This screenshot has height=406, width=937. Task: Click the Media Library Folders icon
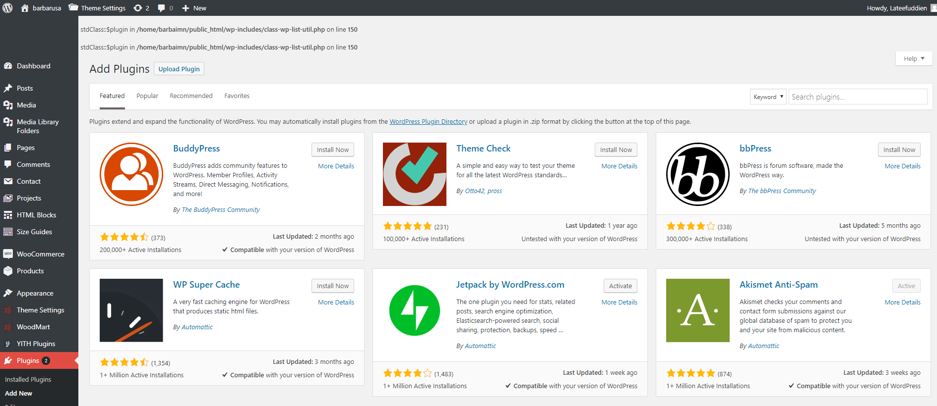click(x=8, y=122)
